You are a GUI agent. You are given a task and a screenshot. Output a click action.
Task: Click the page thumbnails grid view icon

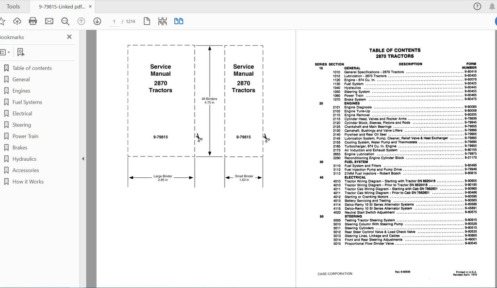[x=163, y=21]
